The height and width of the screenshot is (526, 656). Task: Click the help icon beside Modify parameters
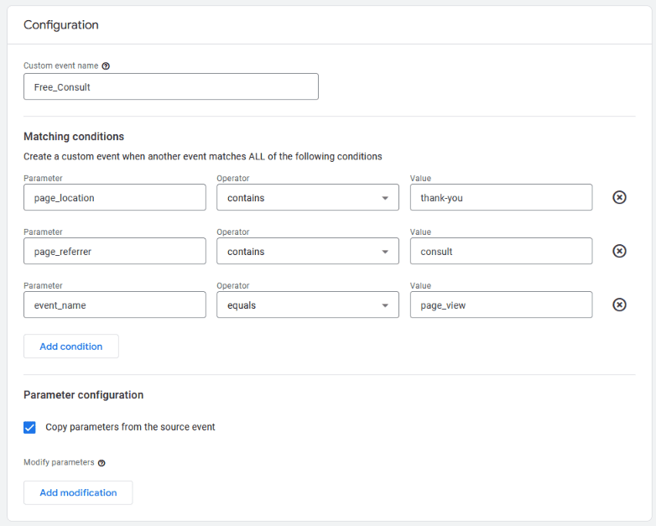pos(102,463)
